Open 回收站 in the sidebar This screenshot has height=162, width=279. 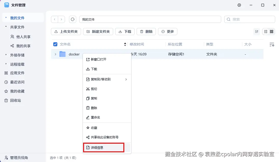point(13,100)
